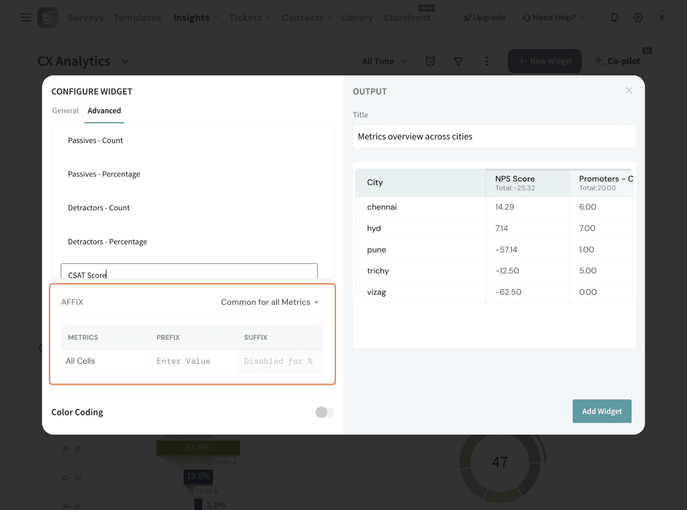
Task: Open the settings gear icon
Action: tap(638, 18)
